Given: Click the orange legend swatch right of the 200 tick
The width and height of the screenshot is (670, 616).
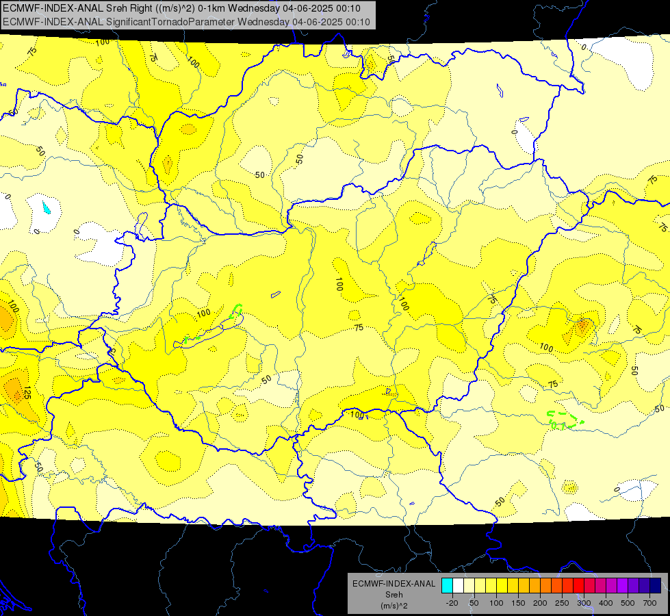Looking at the screenshot, I should [x=546, y=585].
